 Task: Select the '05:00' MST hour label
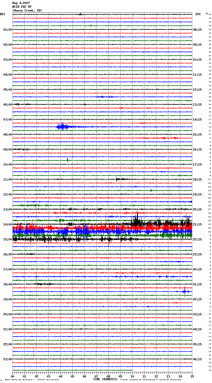pyautogui.click(x=7, y=90)
